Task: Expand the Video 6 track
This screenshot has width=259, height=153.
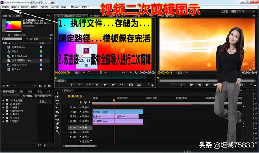Action: 80,107
